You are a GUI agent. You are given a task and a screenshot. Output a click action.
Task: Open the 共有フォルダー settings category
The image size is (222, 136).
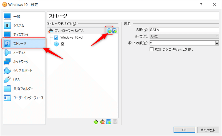(24, 89)
